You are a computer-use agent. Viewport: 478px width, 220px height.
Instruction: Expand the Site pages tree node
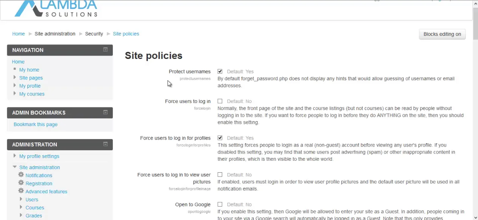pos(15,77)
